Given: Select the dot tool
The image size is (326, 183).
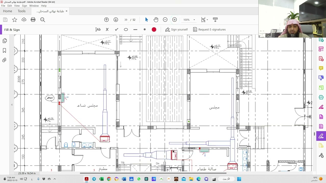Looking at the screenshot, I should (x=145, y=29).
